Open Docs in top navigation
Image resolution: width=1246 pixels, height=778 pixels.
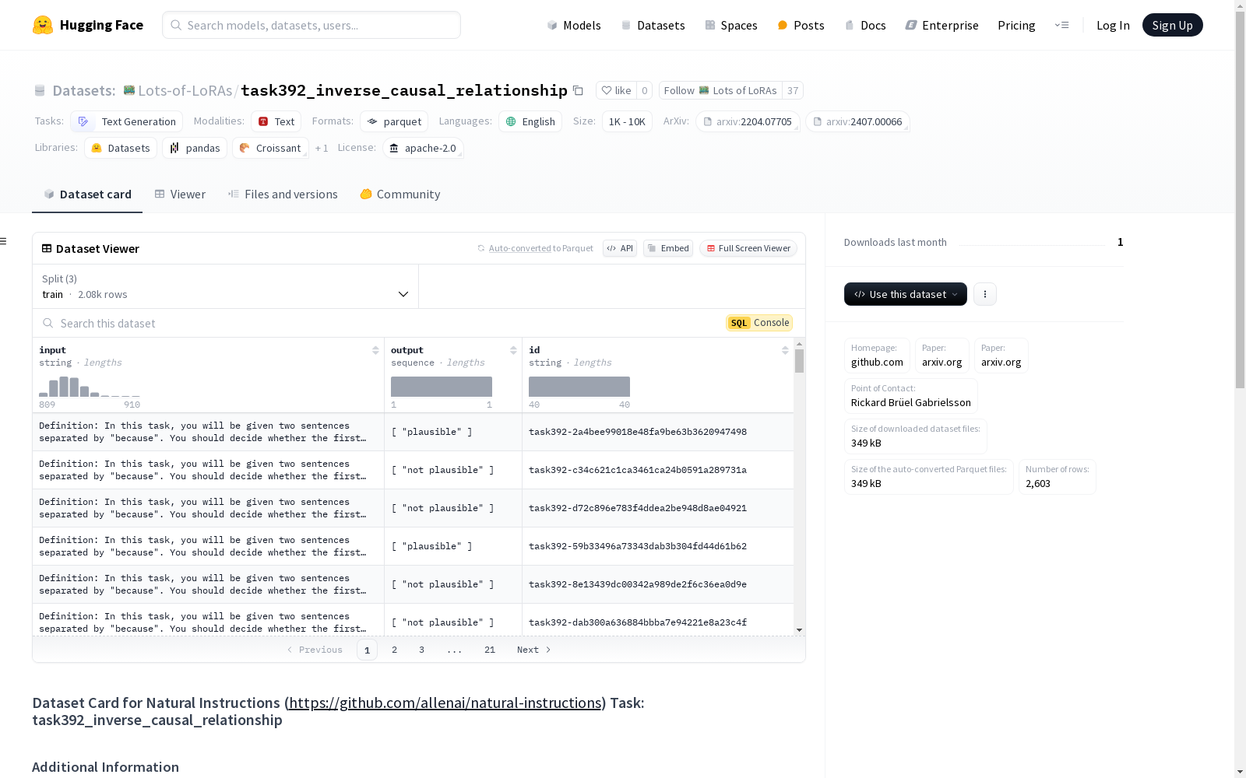(x=865, y=25)
